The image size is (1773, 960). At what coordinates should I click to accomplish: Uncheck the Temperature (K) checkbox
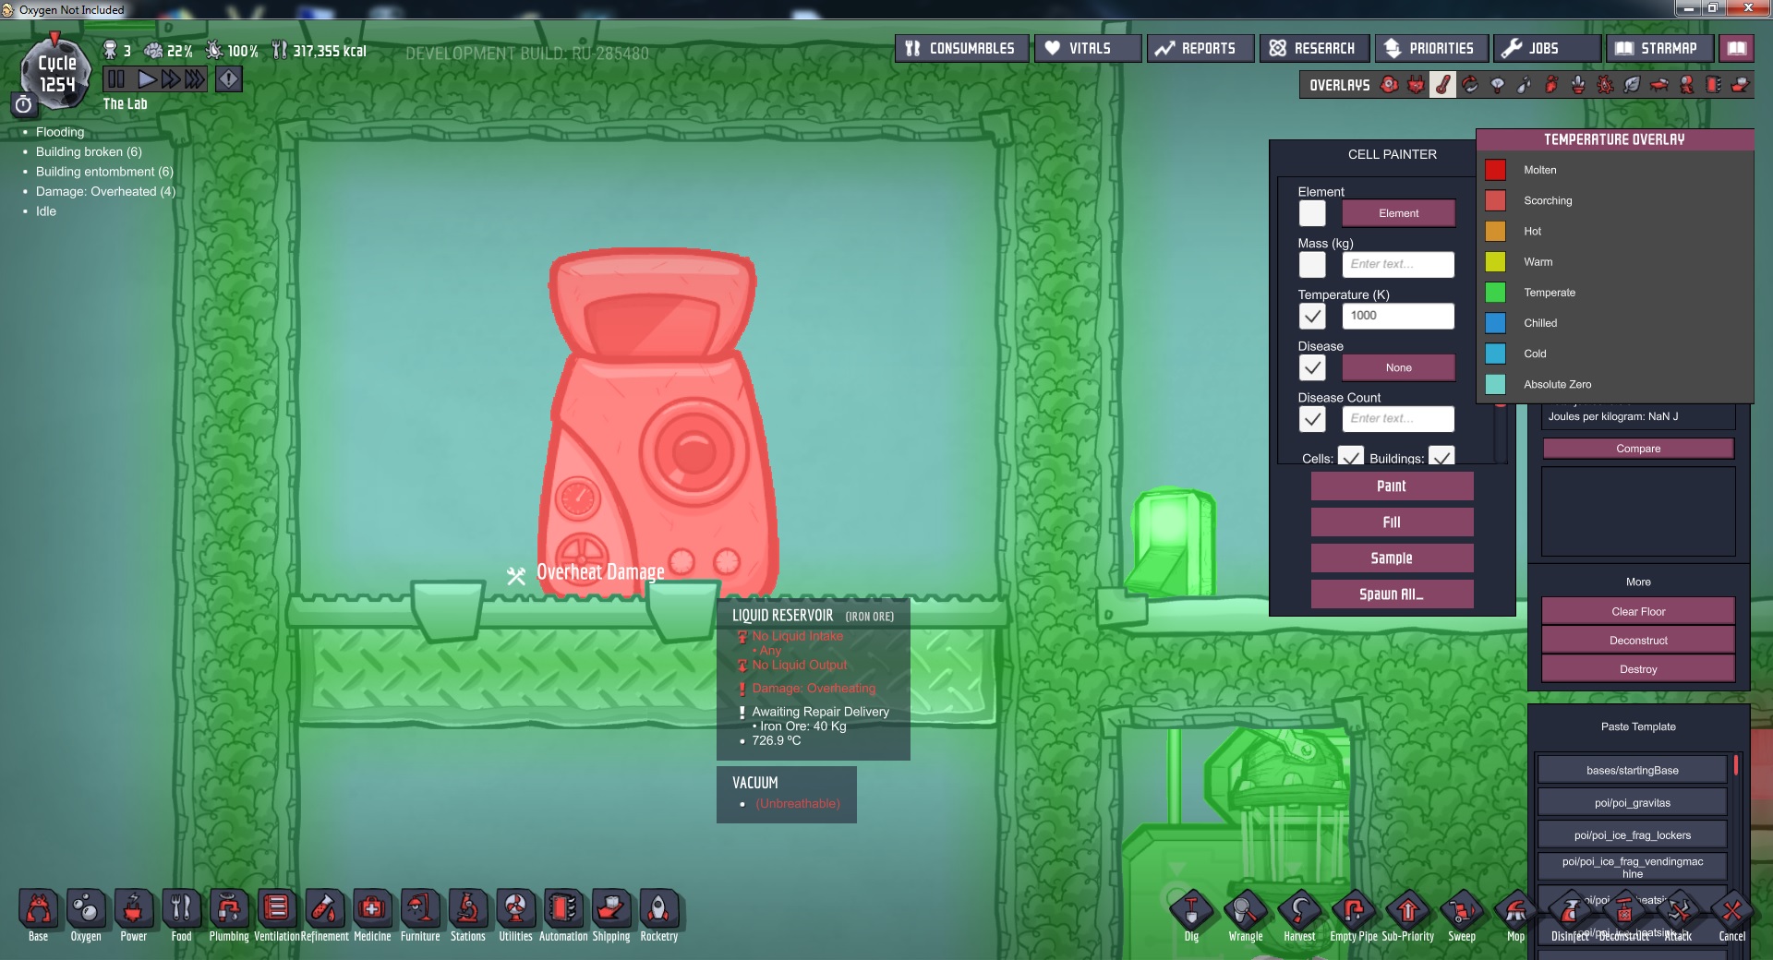[x=1311, y=317]
